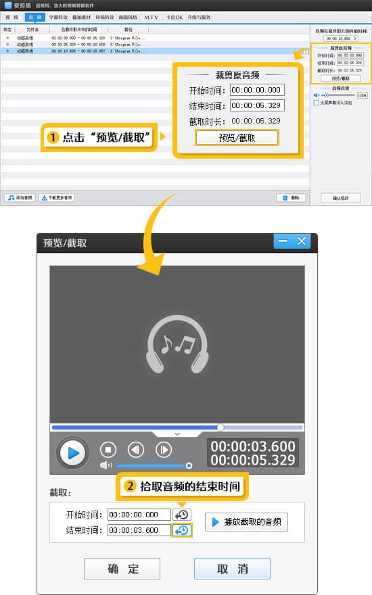This screenshot has width=372, height=595.
Task: Click the 00:00:03.600 current time display
Action: point(253,446)
